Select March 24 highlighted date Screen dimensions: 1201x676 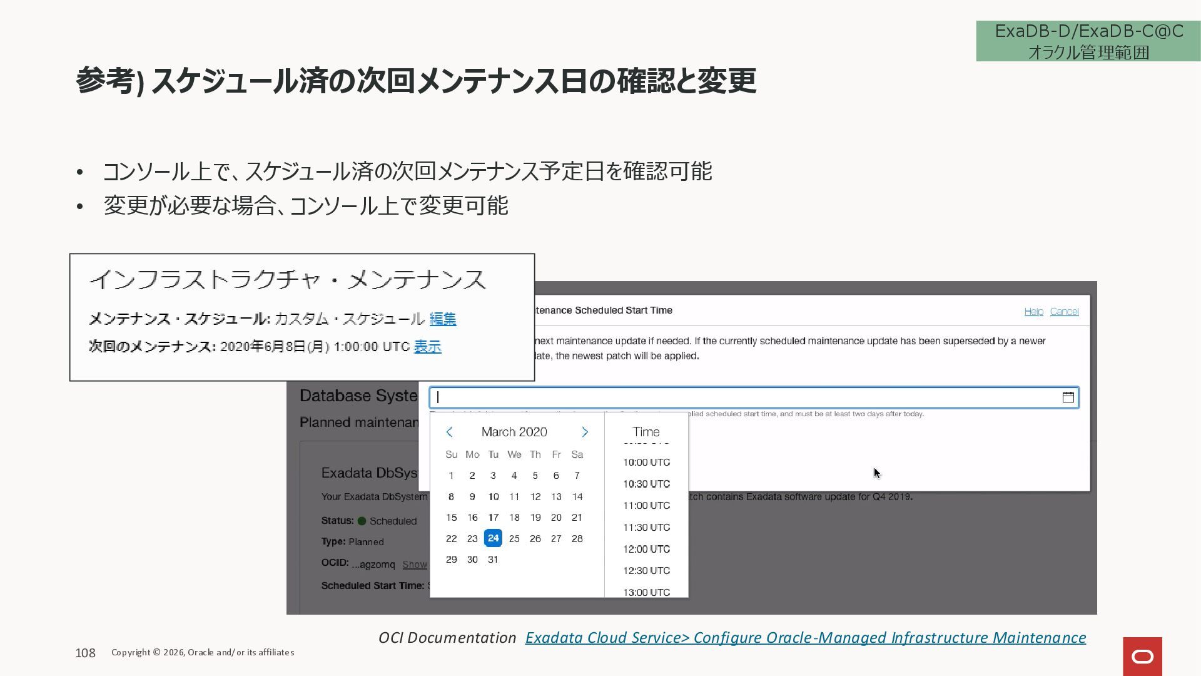pyautogui.click(x=493, y=538)
